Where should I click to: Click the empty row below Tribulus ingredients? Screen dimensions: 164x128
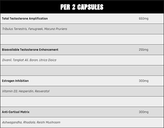[x=82, y=39]
